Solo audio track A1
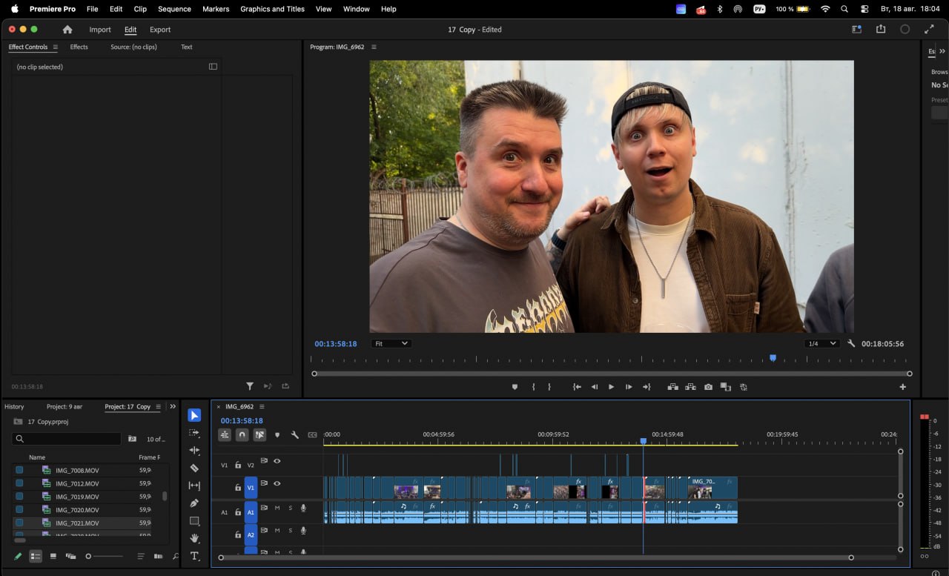Viewport: 949px width, 576px height. tap(290, 508)
